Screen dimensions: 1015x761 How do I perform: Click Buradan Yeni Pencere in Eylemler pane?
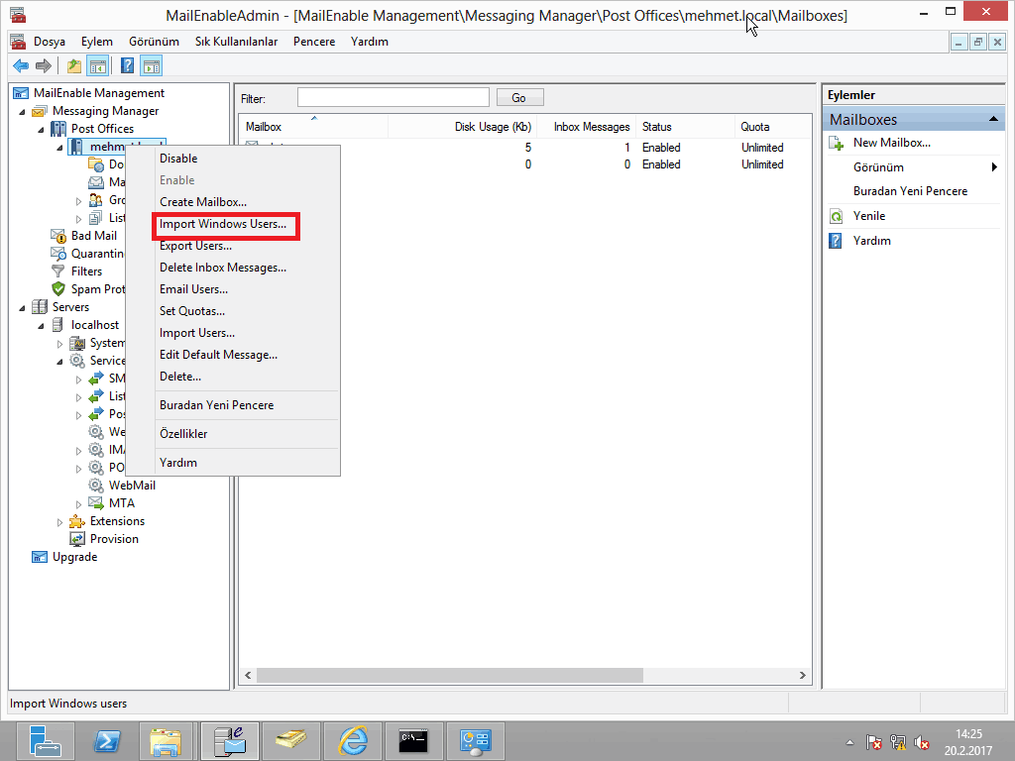910,191
